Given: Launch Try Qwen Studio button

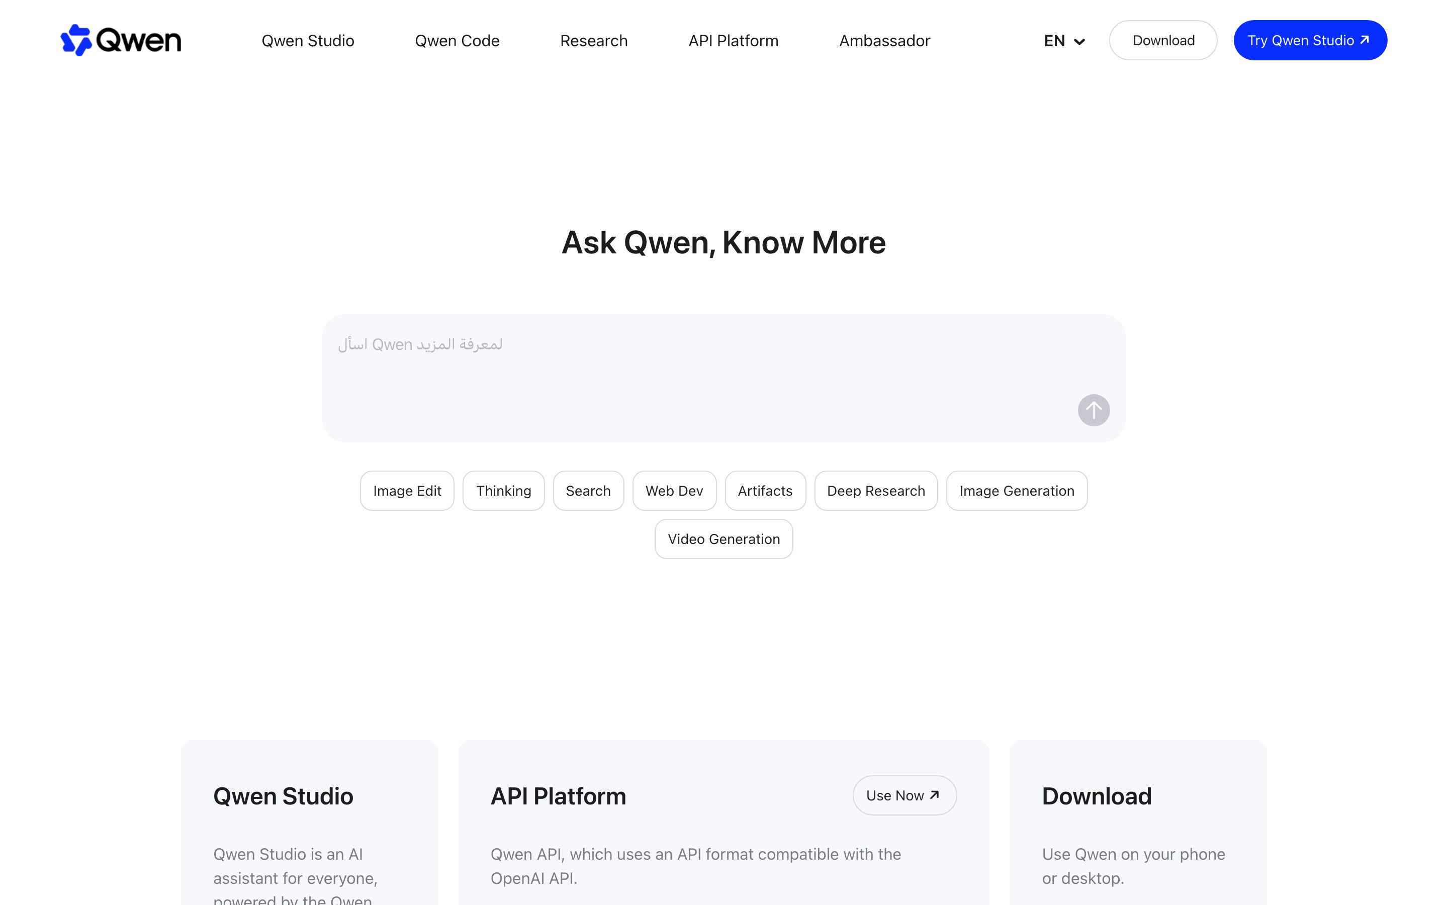Looking at the screenshot, I should [x=1310, y=40].
